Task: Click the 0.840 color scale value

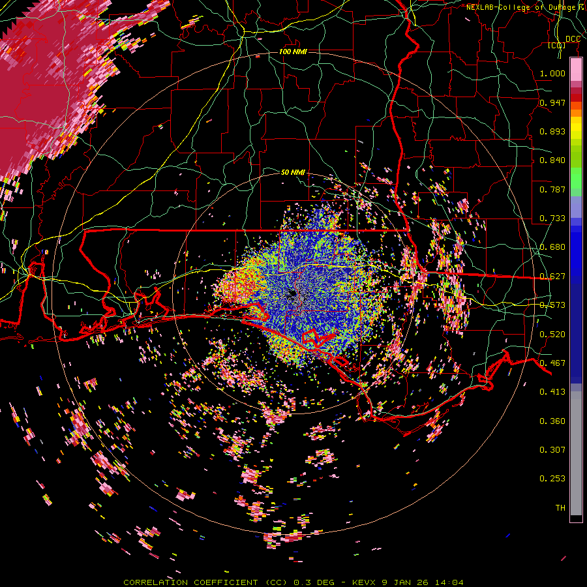Action: [x=552, y=160]
